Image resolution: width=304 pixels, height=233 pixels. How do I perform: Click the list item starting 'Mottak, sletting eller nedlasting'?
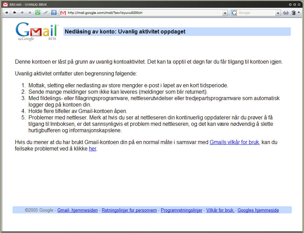pos(128,86)
